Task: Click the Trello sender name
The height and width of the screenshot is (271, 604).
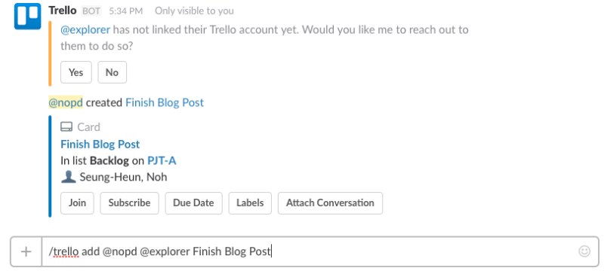Action: point(63,11)
